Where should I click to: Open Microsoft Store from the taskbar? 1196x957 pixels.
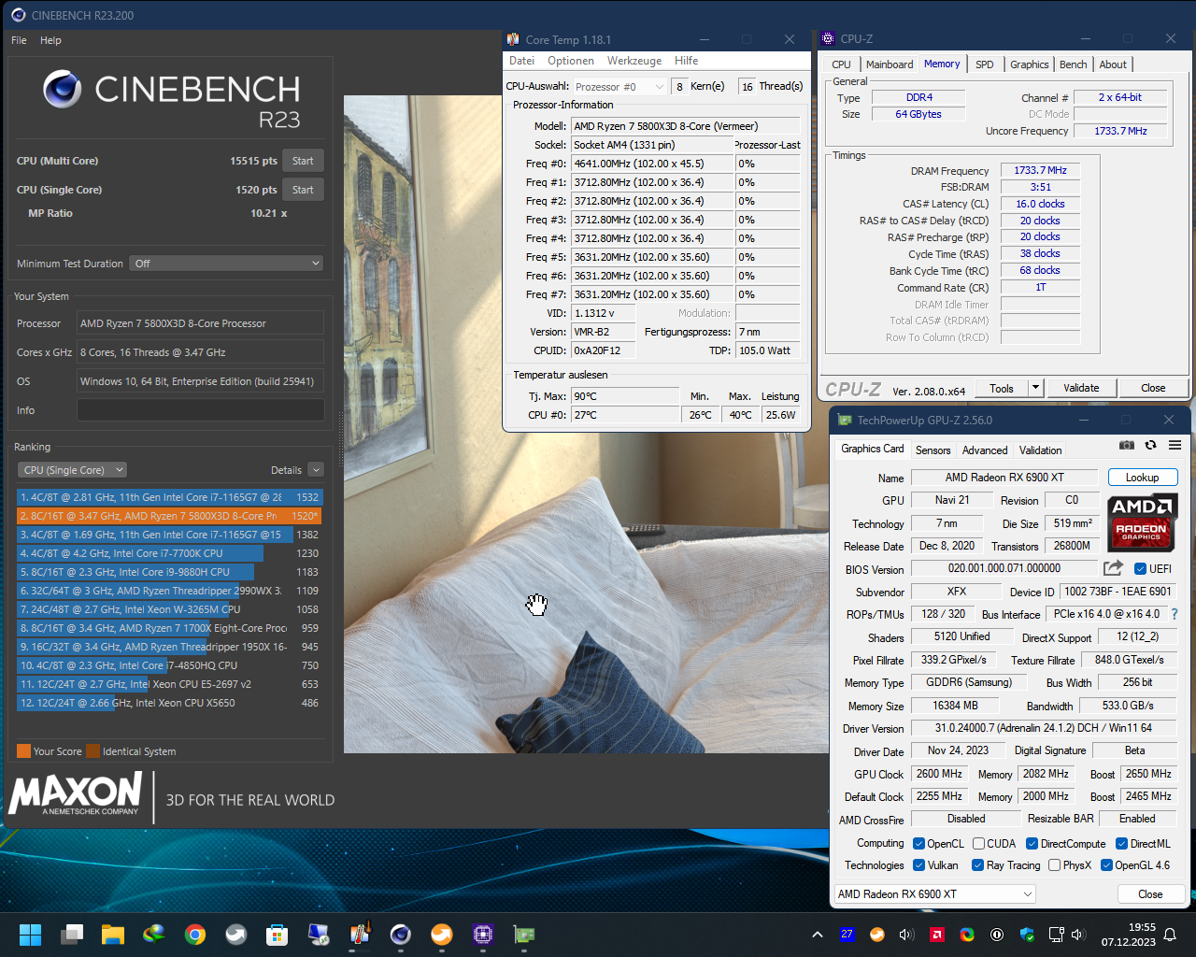[x=277, y=935]
